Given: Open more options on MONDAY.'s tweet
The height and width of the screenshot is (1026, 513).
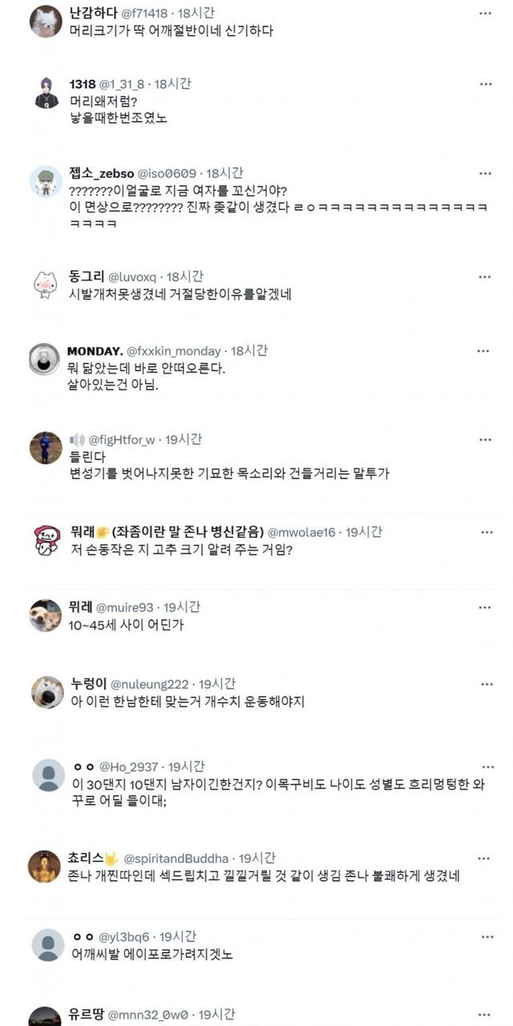Looking at the screenshot, I should (483, 351).
